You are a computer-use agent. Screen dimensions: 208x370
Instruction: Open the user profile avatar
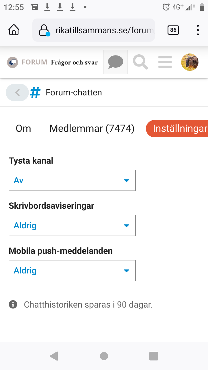click(190, 62)
